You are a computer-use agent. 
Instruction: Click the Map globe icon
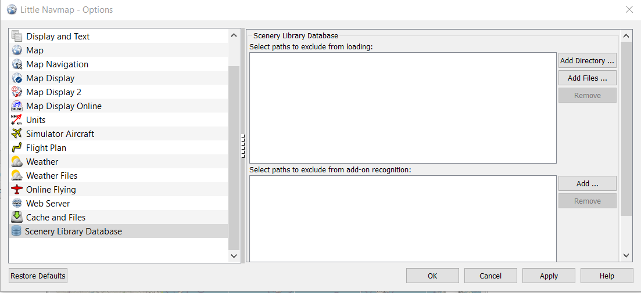coord(17,50)
